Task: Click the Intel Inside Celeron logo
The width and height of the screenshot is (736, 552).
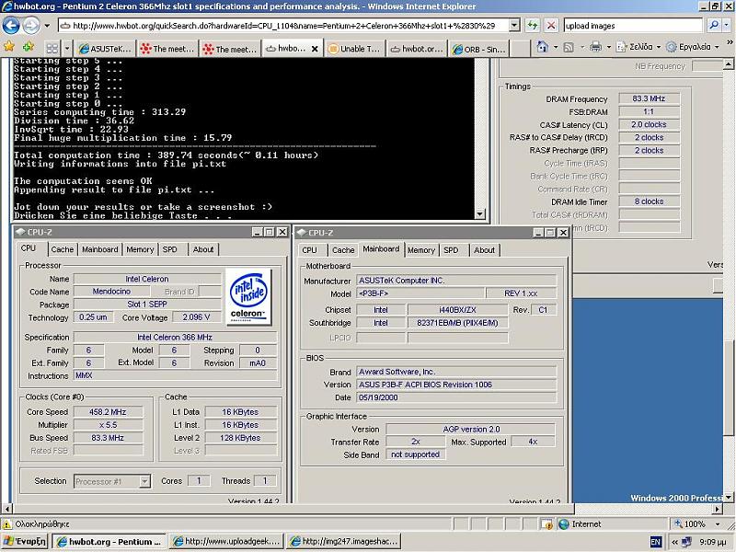Action: (x=248, y=296)
